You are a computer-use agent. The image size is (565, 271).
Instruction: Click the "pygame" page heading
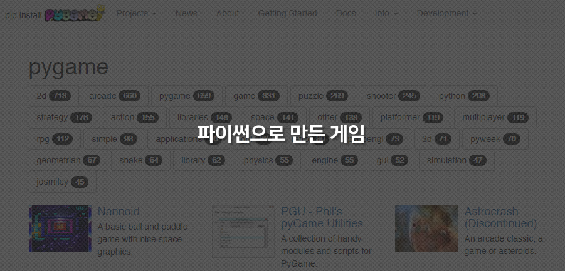[x=68, y=67]
